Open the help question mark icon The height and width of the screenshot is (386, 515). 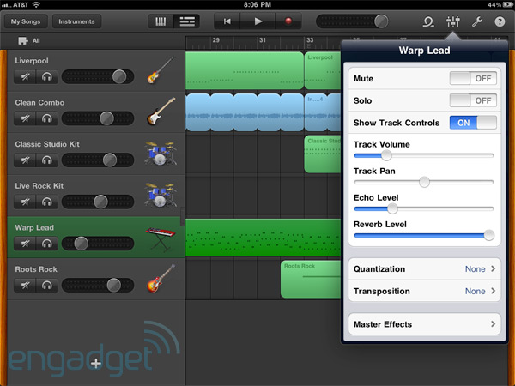[500, 21]
